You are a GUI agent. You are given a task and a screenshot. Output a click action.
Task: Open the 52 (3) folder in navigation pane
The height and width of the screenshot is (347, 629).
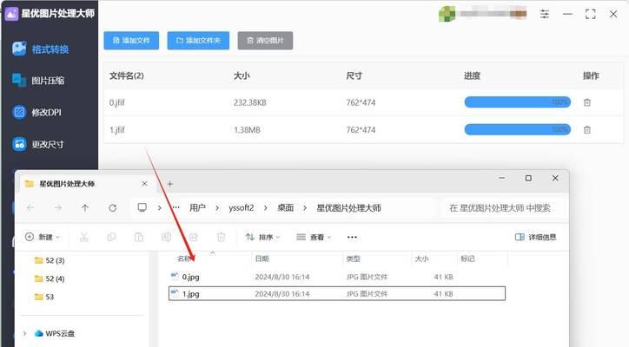click(x=50, y=260)
